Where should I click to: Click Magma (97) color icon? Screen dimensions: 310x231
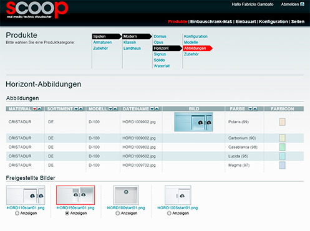(282, 165)
